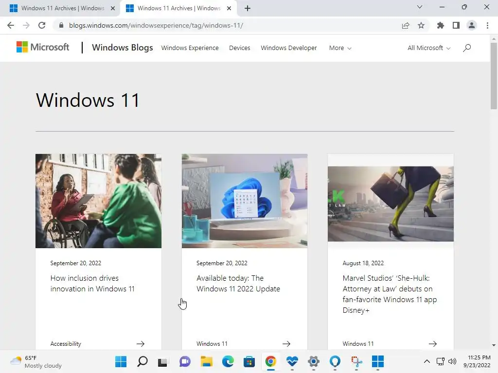Open the Chrome profile avatar
The width and height of the screenshot is (498, 373).
(472, 25)
